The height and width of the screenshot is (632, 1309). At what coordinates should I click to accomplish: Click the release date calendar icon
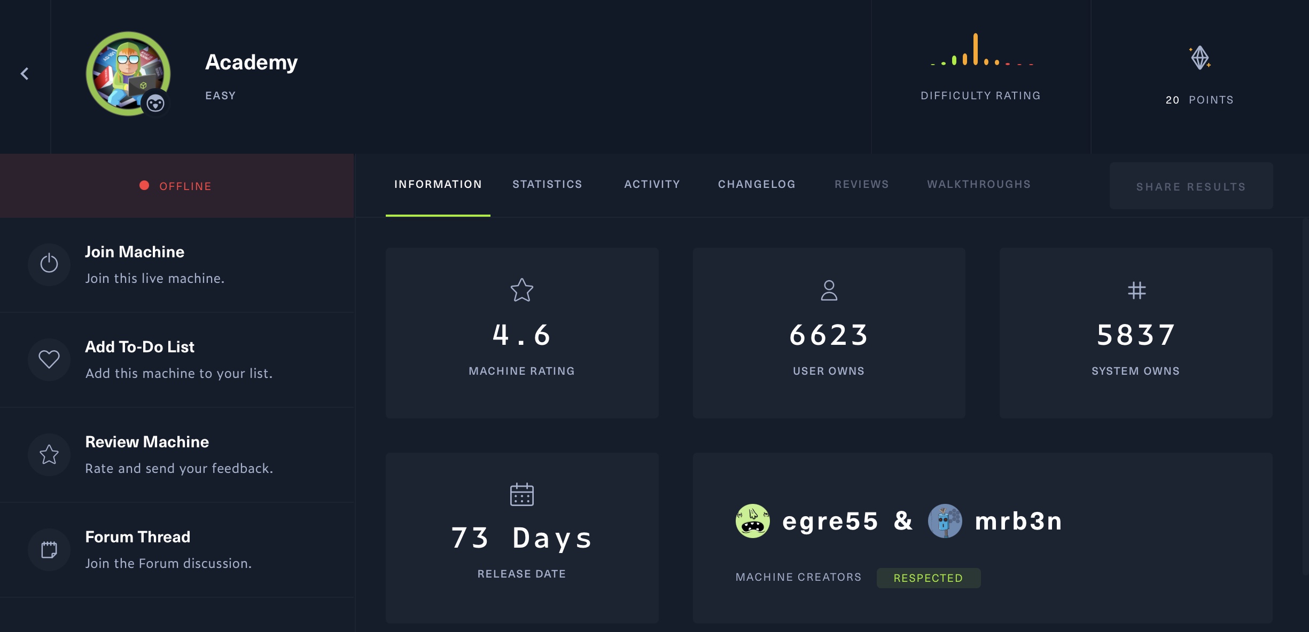tap(521, 494)
